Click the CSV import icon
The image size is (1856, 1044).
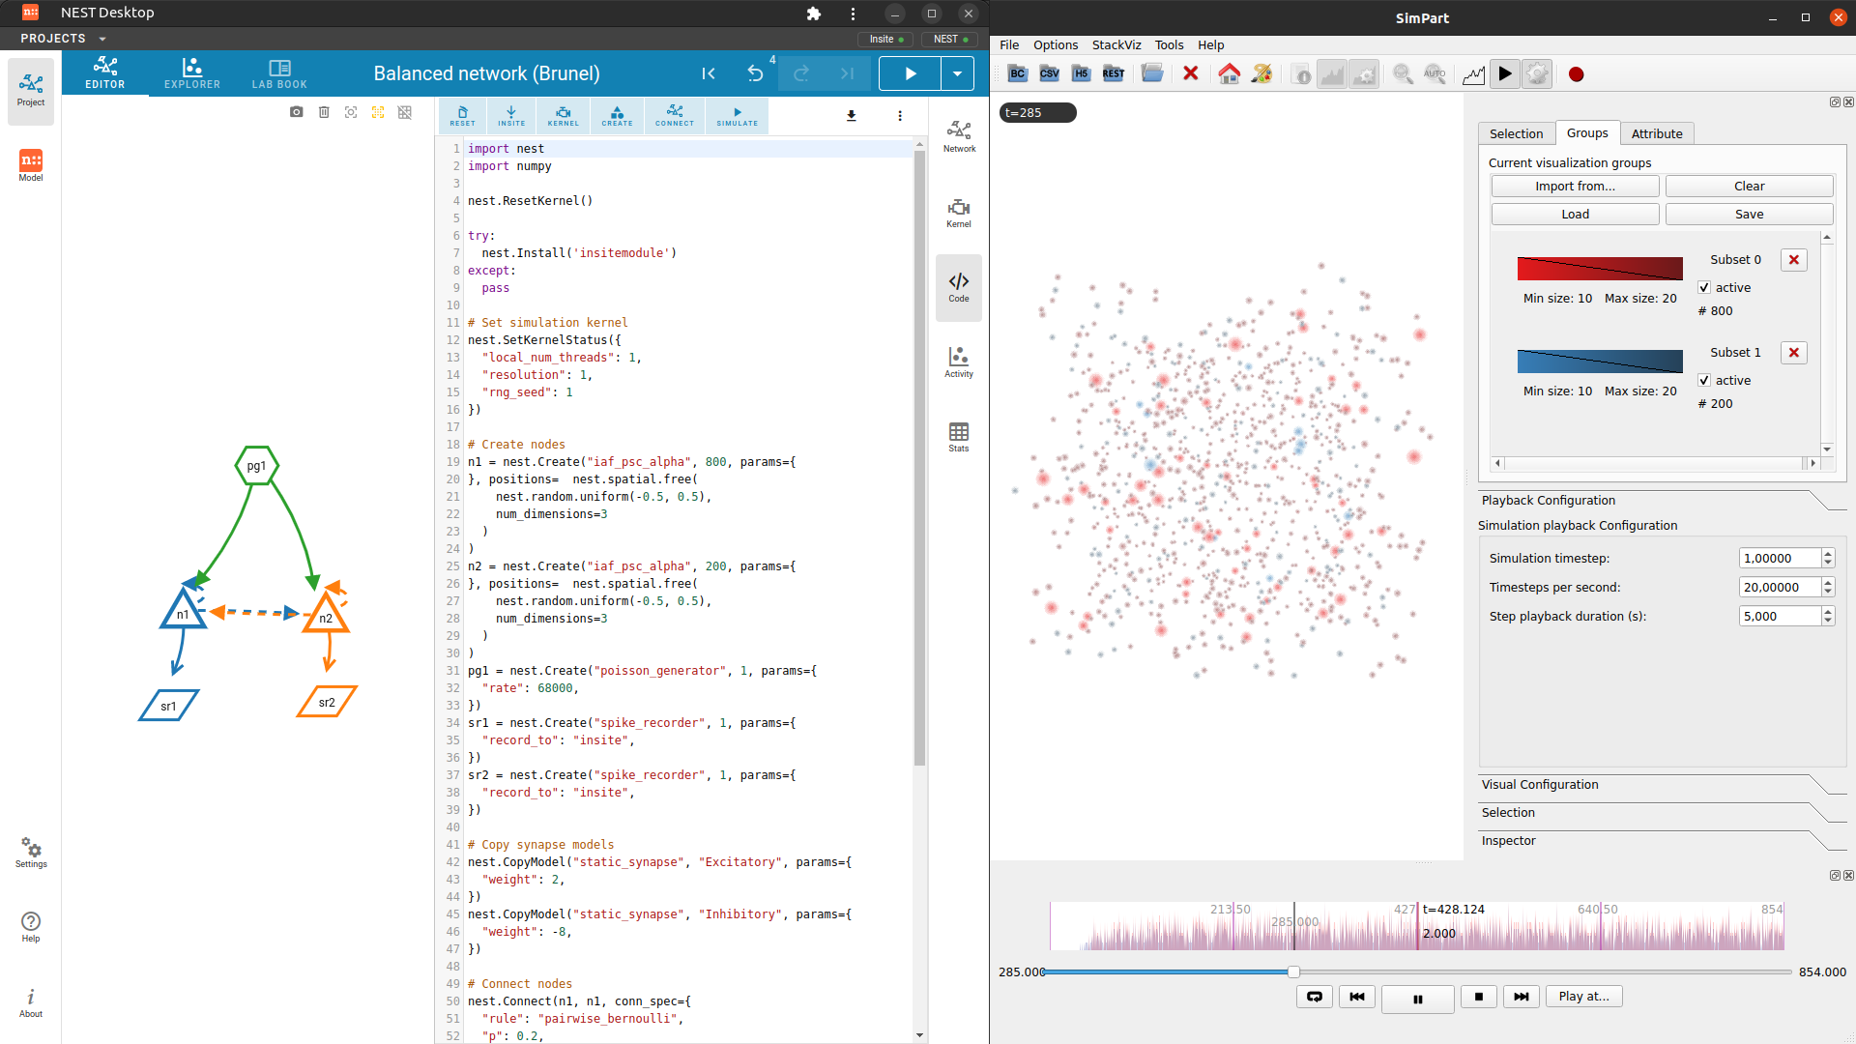click(1049, 74)
